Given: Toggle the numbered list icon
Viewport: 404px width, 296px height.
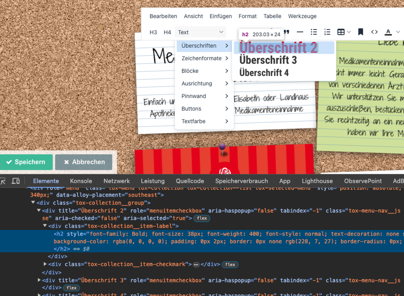Looking at the screenshot, I should click(x=327, y=32).
